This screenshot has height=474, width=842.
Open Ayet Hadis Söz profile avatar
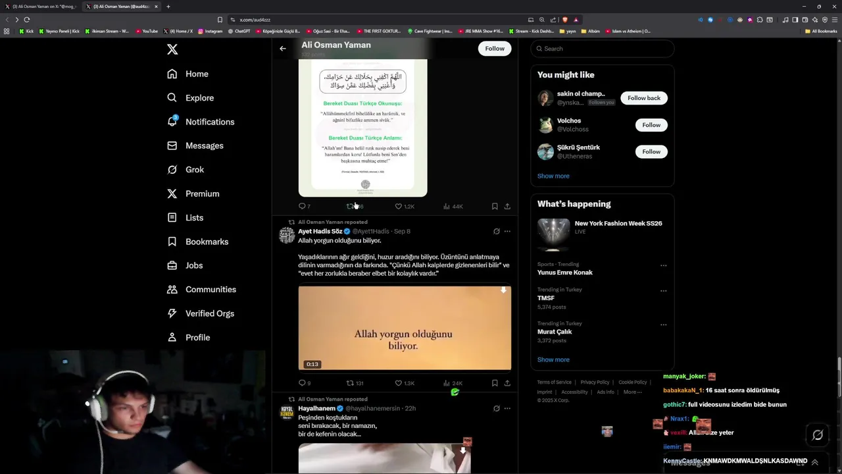(x=287, y=236)
